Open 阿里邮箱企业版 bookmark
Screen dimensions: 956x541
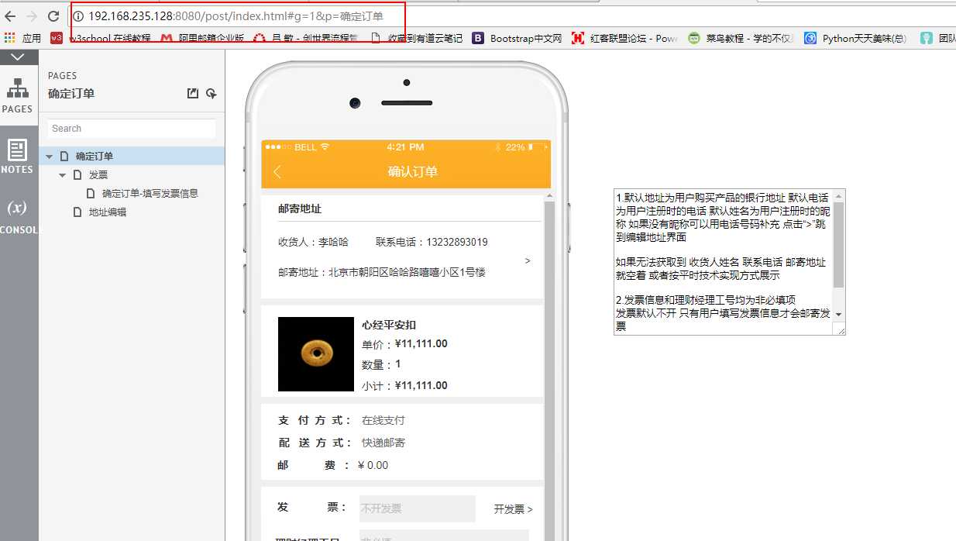203,38
